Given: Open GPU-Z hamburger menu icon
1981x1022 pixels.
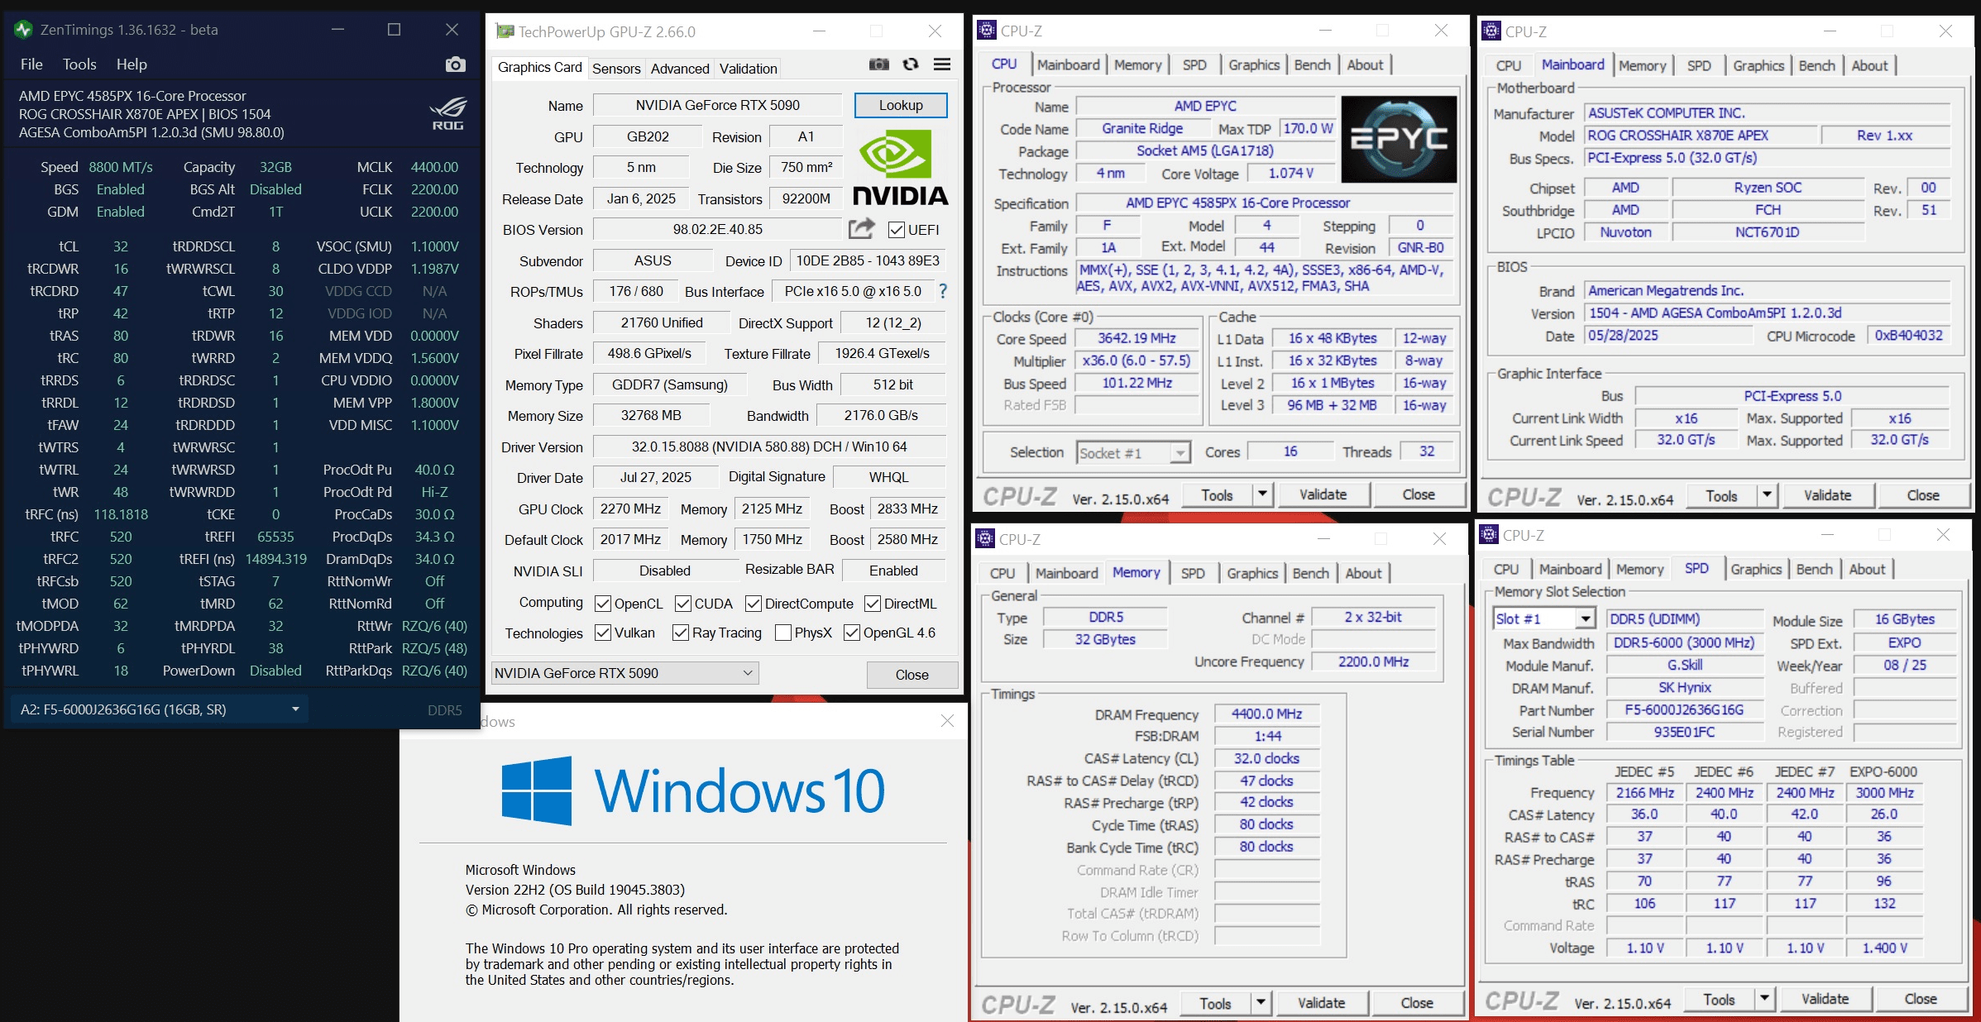Looking at the screenshot, I should pos(941,64).
